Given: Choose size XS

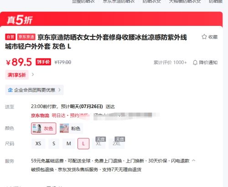Looking at the screenshot, I should pos(38,143).
